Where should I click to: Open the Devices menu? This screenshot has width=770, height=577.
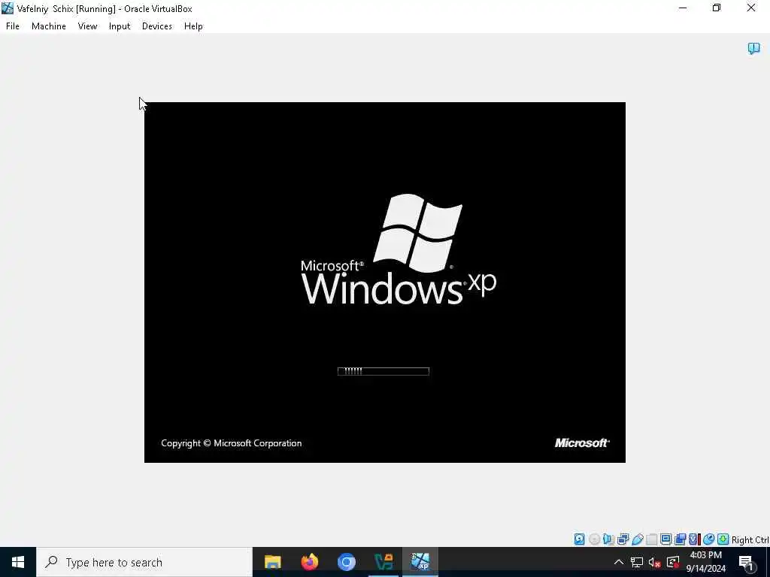[x=156, y=26]
